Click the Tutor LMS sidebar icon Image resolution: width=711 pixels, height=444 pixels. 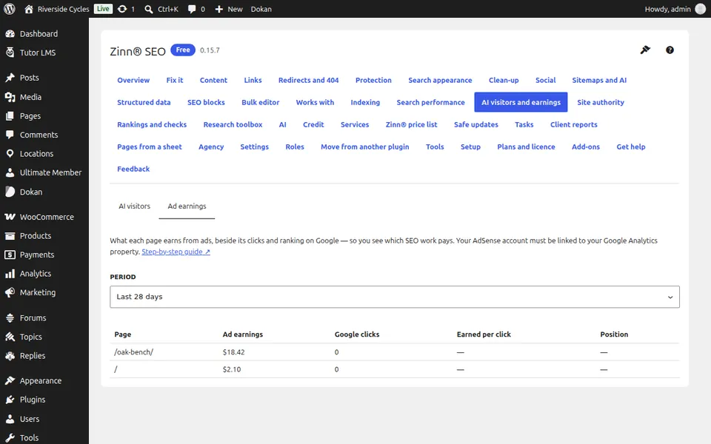point(10,53)
